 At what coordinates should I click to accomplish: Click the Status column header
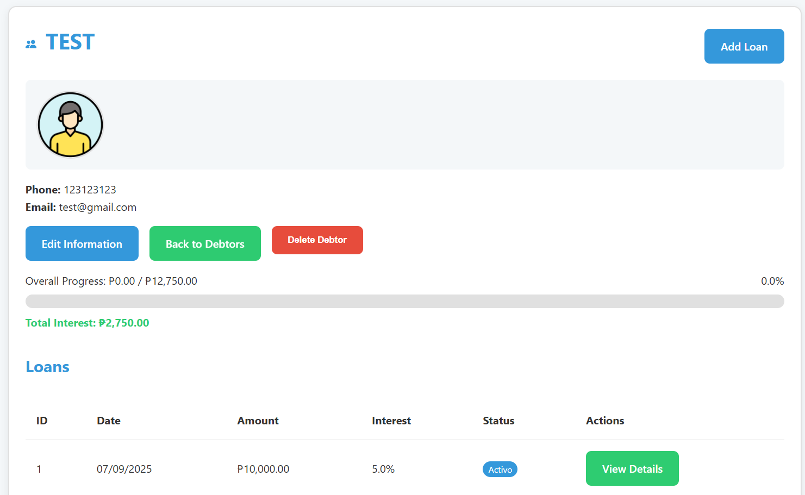[x=498, y=421]
